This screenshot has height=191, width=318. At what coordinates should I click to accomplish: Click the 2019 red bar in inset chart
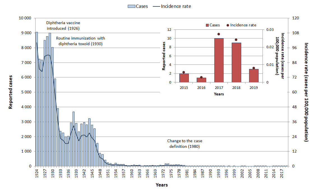coord(254,76)
